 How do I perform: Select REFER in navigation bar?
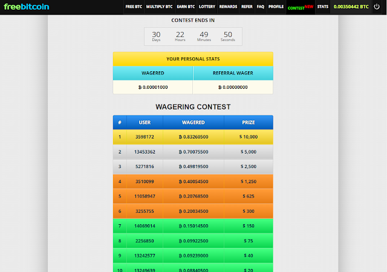(x=247, y=7)
